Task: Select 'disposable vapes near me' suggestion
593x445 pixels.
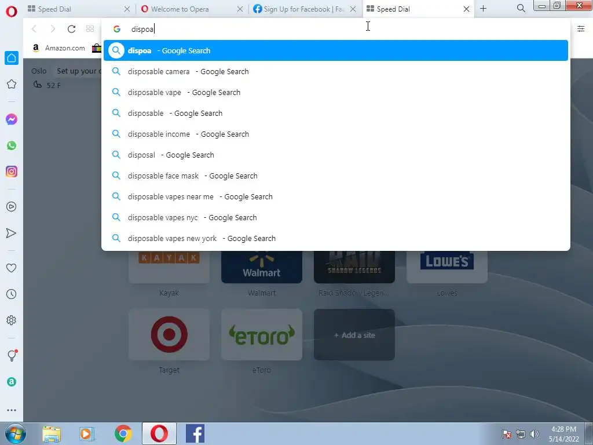Action: (x=336, y=196)
